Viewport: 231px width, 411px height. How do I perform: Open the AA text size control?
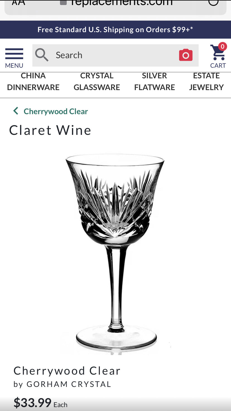pyautogui.click(x=18, y=3)
